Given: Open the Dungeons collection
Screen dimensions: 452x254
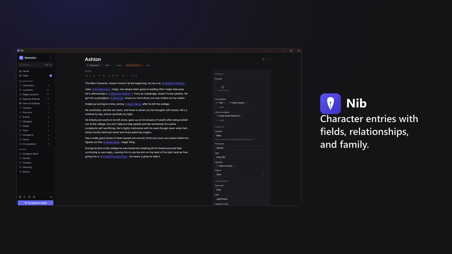Looking at the screenshot, I should click(x=35, y=135).
